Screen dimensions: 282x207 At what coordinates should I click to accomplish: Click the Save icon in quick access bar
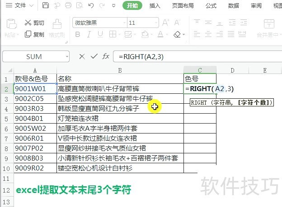click(x=46, y=5)
